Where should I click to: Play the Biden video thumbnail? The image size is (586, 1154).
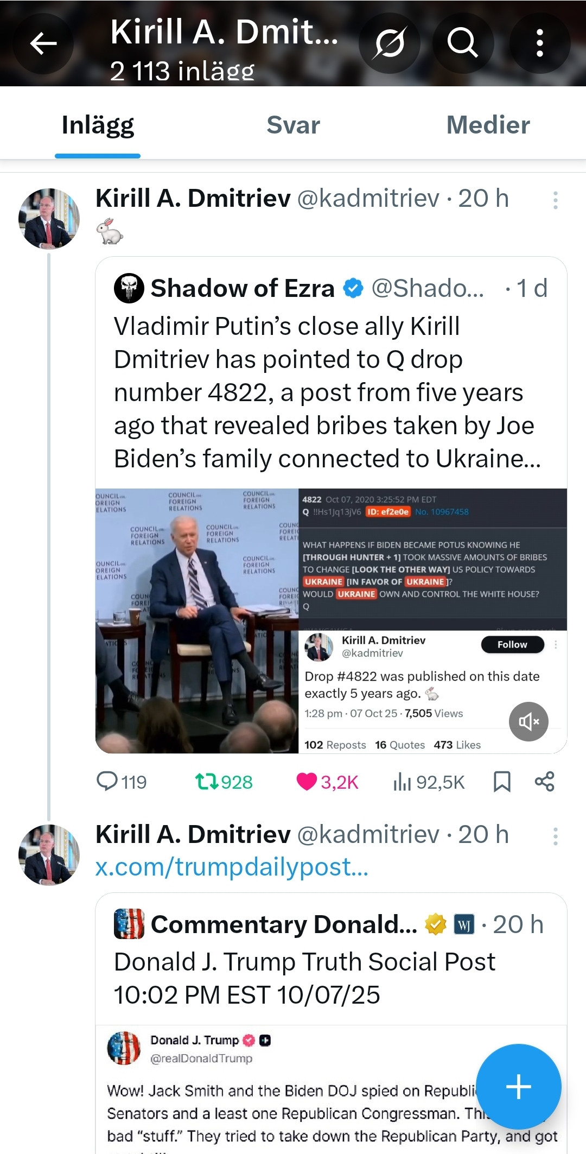(x=197, y=620)
